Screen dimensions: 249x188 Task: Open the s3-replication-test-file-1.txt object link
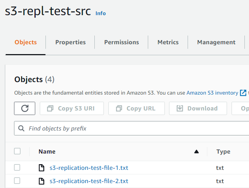89,168
